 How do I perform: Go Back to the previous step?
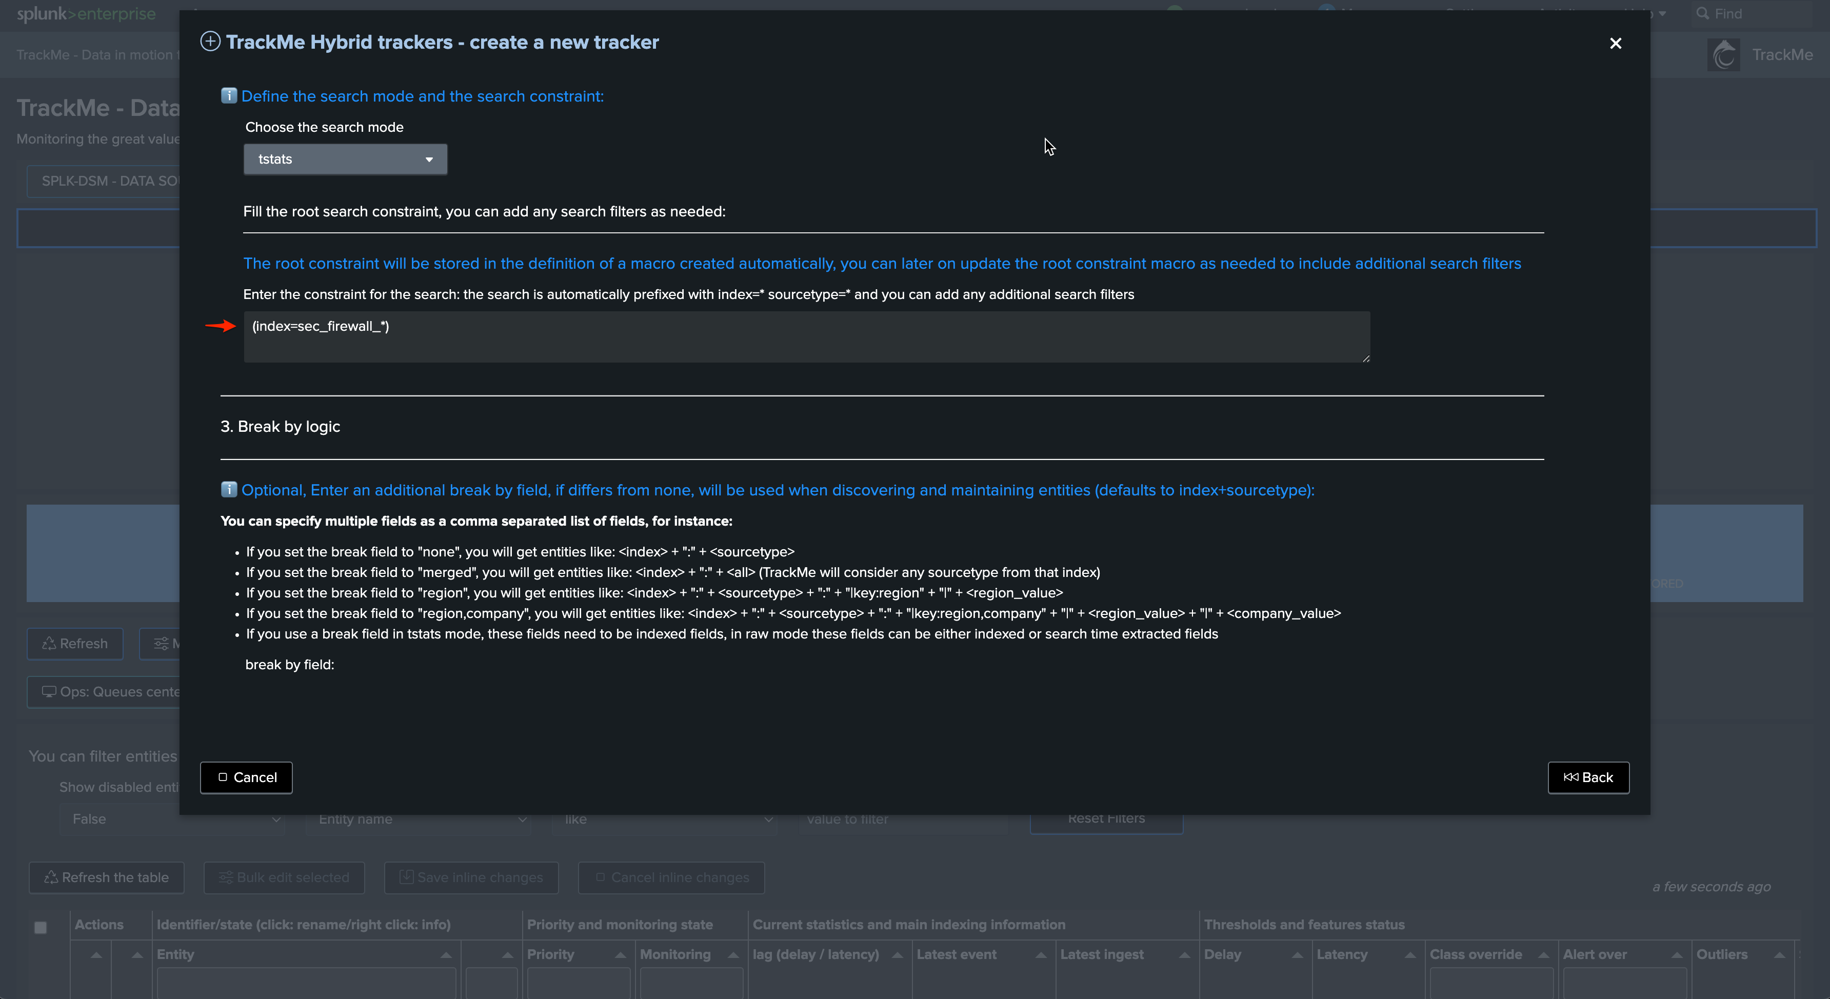click(1588, 777)
